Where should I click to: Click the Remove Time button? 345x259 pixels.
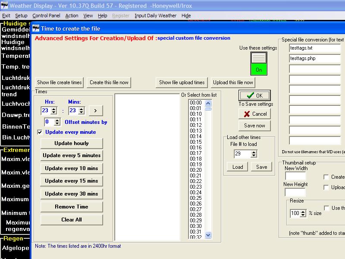tap(72, 207)
